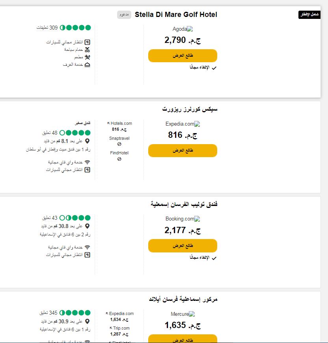
Task: View the 2,790 EGP Agoda deal button
Action: point(183,56)
